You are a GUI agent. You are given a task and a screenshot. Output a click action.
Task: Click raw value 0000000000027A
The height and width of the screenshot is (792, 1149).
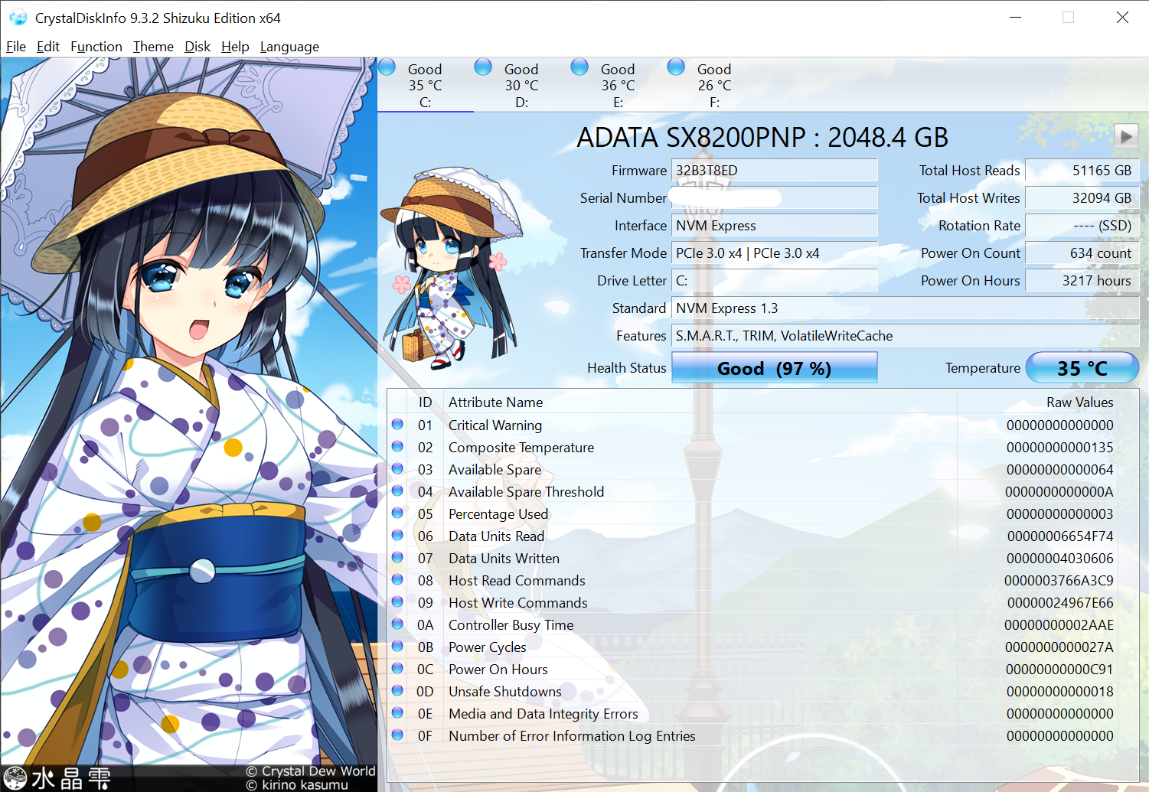1059,647
